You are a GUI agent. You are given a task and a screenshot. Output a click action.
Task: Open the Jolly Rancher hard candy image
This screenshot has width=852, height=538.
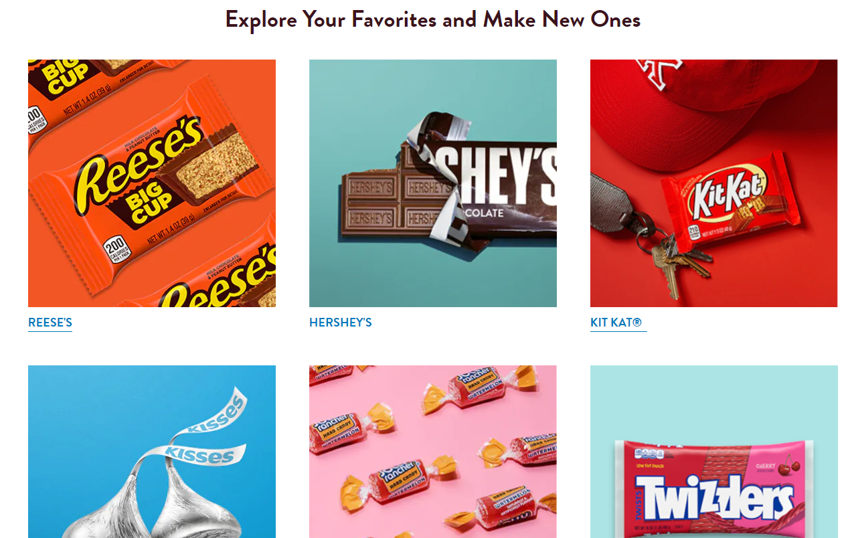[x=433, y=452]
